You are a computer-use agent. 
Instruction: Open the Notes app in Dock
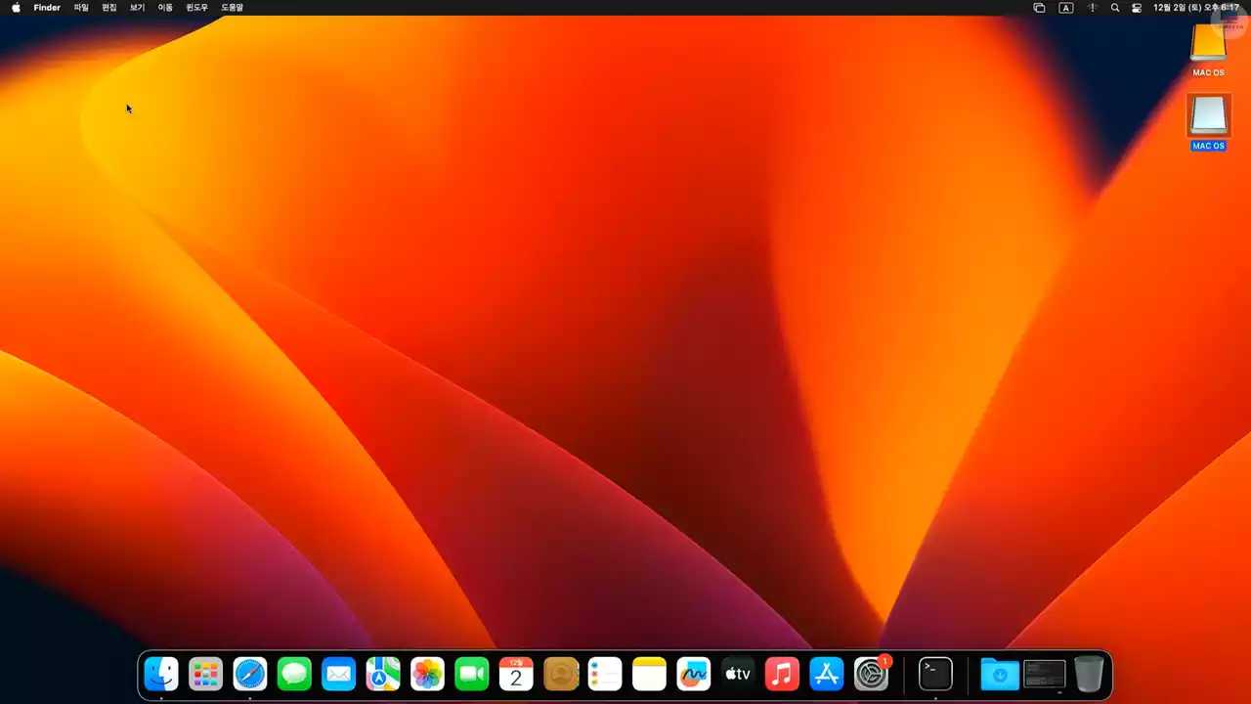click(649, 674)
